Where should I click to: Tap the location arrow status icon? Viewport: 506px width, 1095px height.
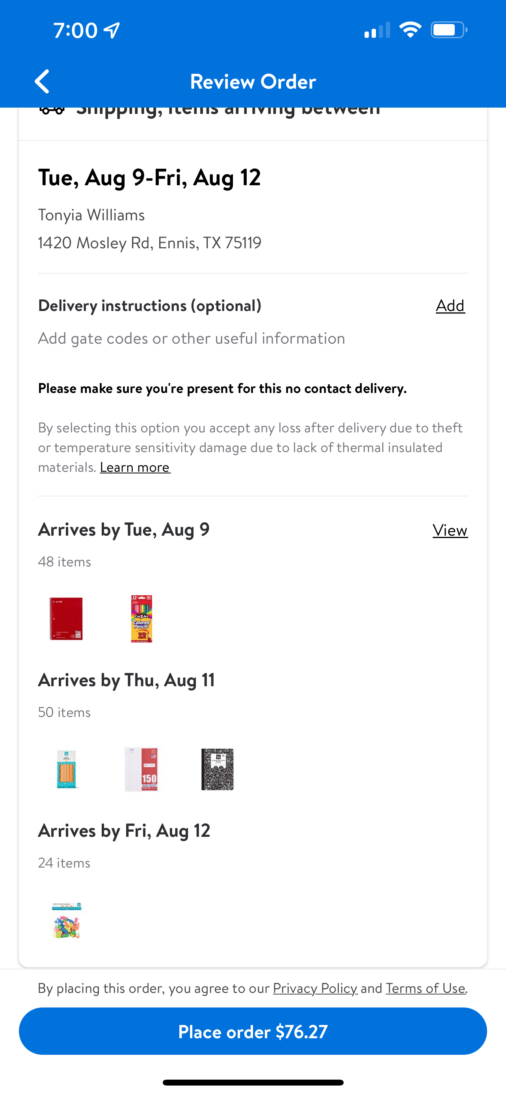pyautogui.click(x=112, y=30)
